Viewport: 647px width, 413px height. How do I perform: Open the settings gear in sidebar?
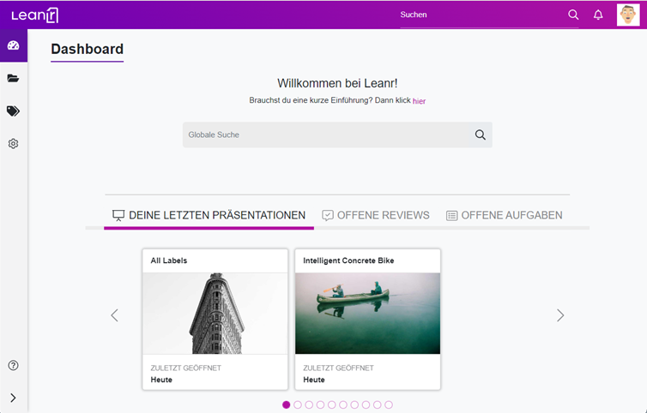[x=13, y=144]
